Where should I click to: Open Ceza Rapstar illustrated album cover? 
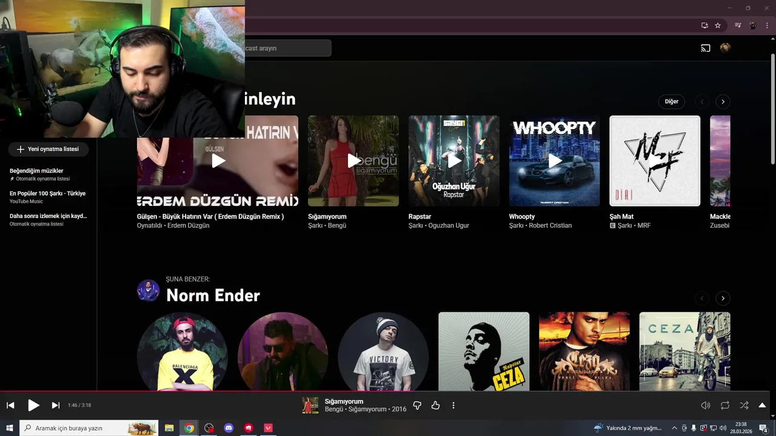point(484,352)
